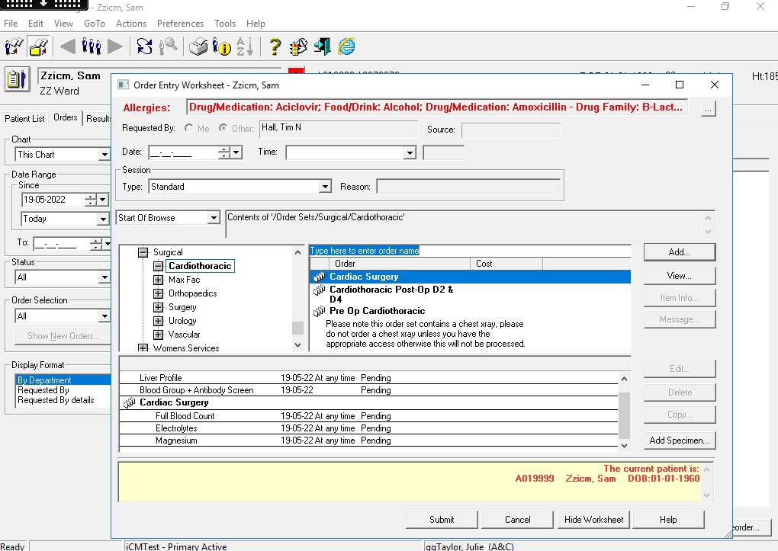Open the This Chart dropdown
Image resolution: width=778 pixels, height=551 pixels.
[x=104, y=155]
